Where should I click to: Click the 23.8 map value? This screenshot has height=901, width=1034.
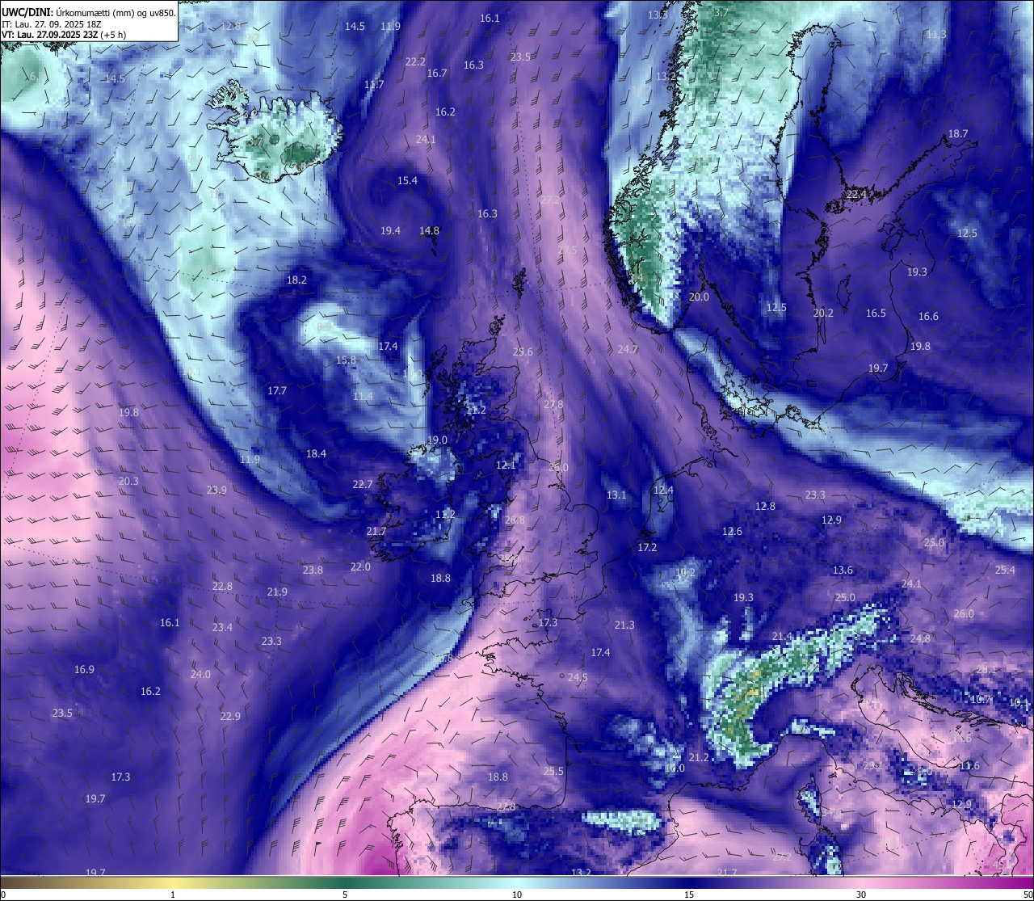313,570
